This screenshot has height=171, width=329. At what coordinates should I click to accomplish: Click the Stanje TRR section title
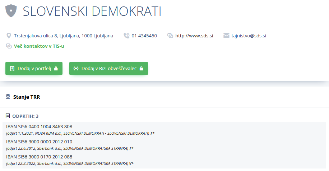(x=27, y=97)
